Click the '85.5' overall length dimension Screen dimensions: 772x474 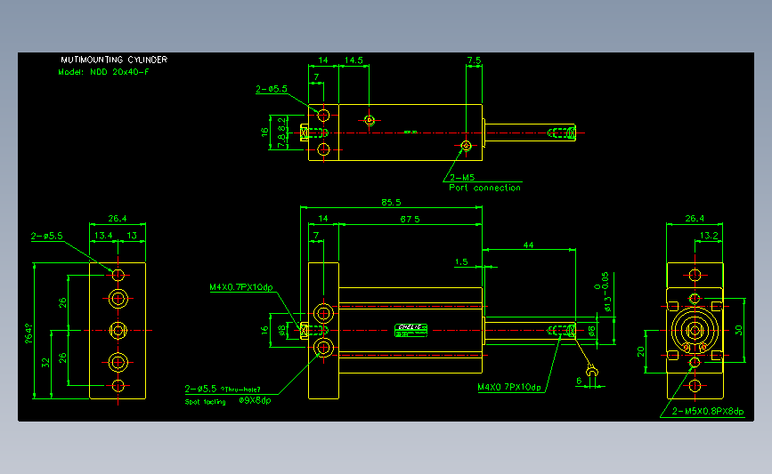point(391,202)
